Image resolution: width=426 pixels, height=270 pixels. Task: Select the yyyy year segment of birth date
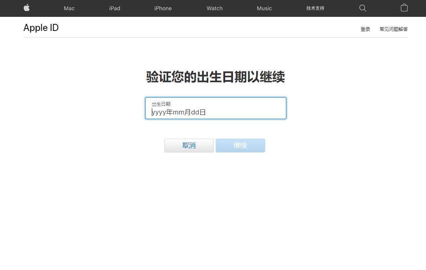(x=159, y=112)
